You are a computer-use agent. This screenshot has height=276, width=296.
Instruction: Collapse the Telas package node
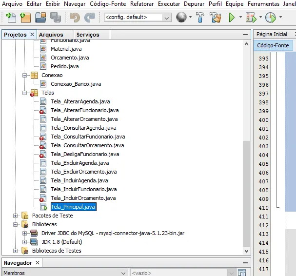point(24,93)
